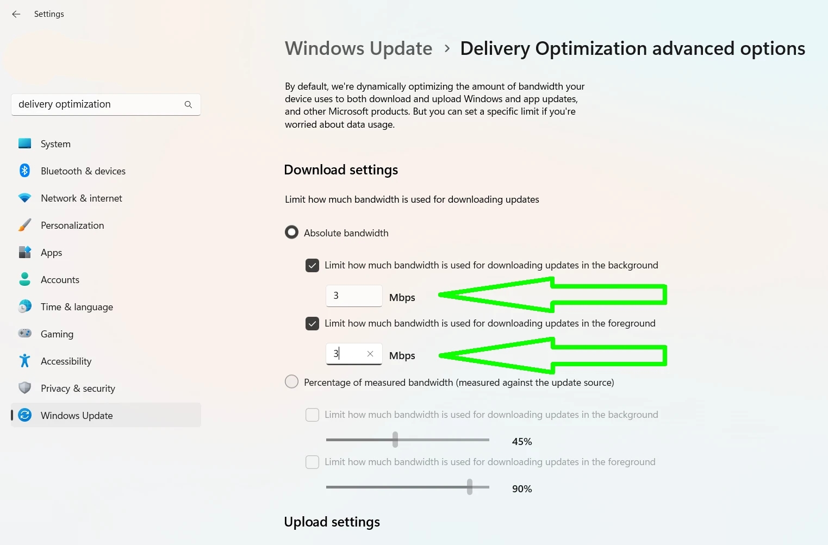Uncheck the foreground download limit checkbox

click(x=313, y=323)
